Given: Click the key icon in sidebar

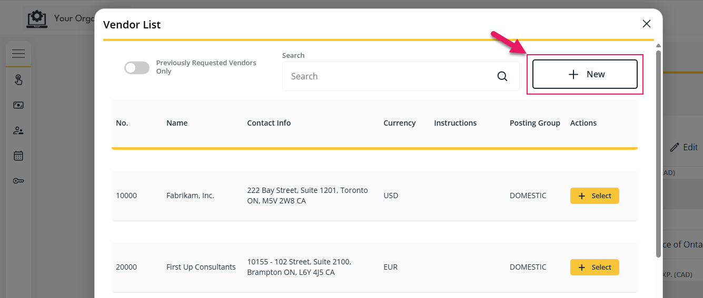Looking at the screenshot, I should (18, 181).
